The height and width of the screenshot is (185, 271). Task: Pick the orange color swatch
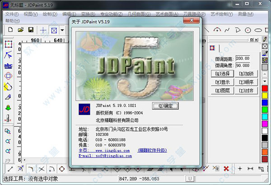click(265, 152)
